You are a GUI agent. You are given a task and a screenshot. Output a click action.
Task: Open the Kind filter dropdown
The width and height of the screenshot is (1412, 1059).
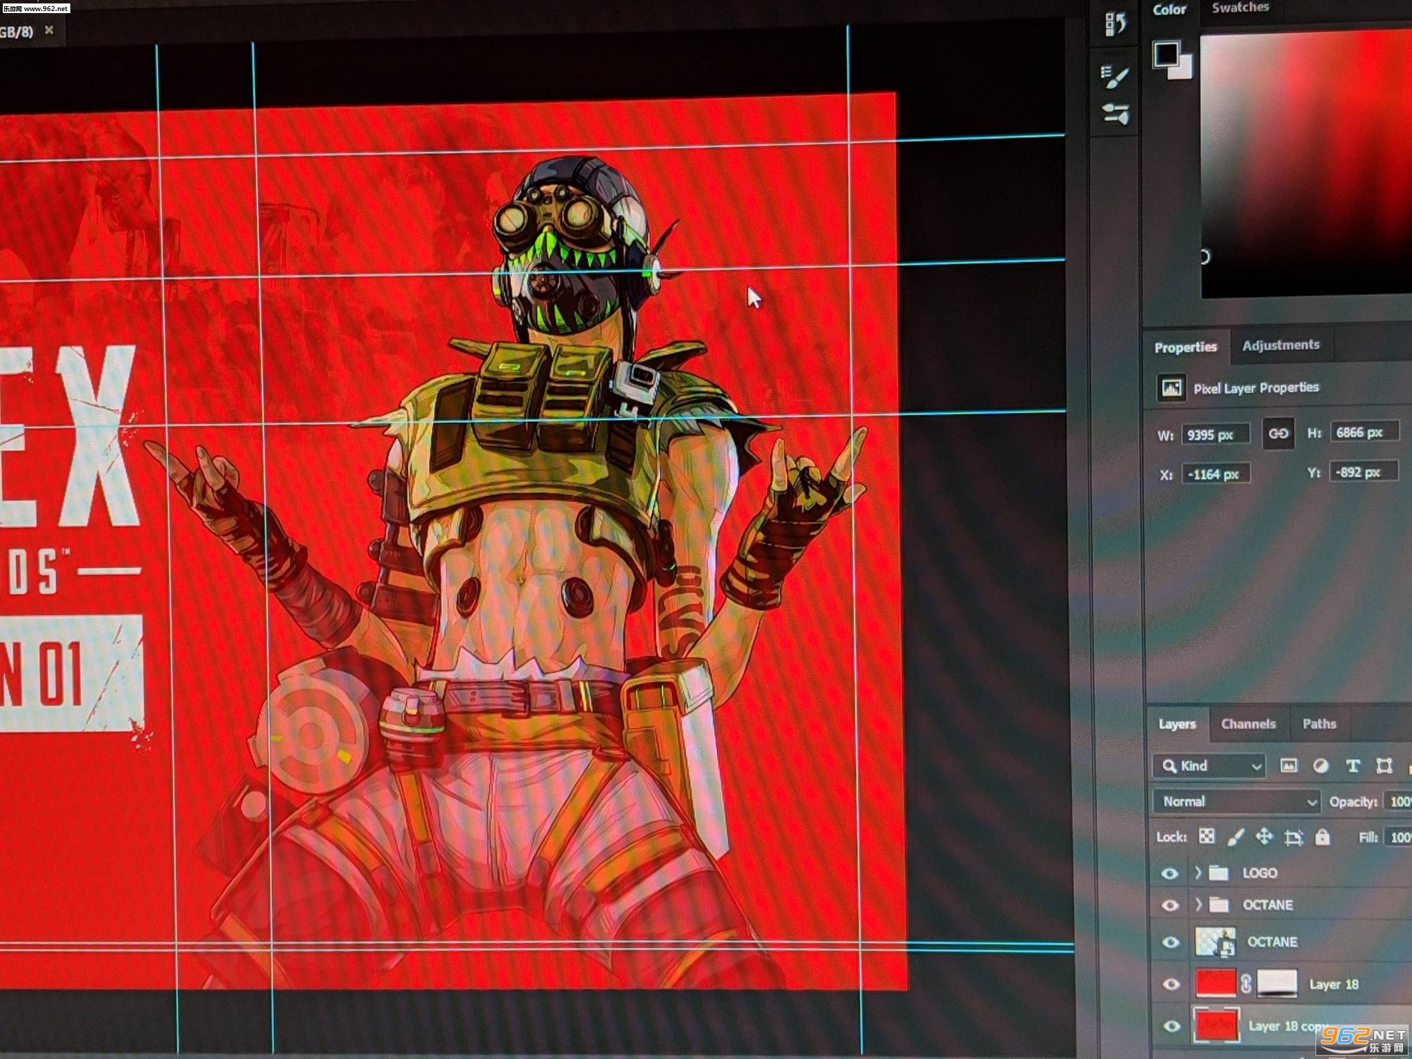(x=1209, y=766)
